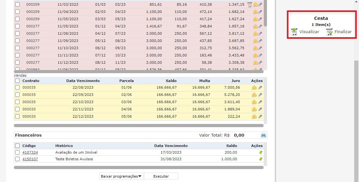This screenshot has height=182, width=359.
Task: Check the row for contract 000277 due 11/11/2023
Action: pyautogui.click(x=17, y=55)
